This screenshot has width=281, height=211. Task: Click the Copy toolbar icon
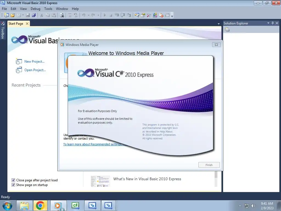pos(47,15)
